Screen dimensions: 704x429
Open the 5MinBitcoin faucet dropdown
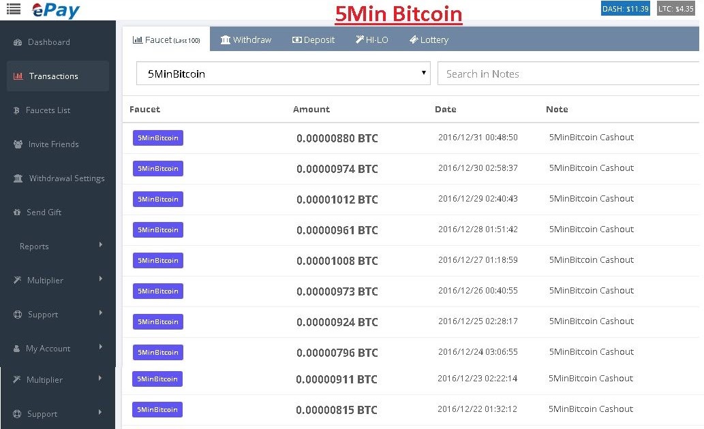[284, 74]
